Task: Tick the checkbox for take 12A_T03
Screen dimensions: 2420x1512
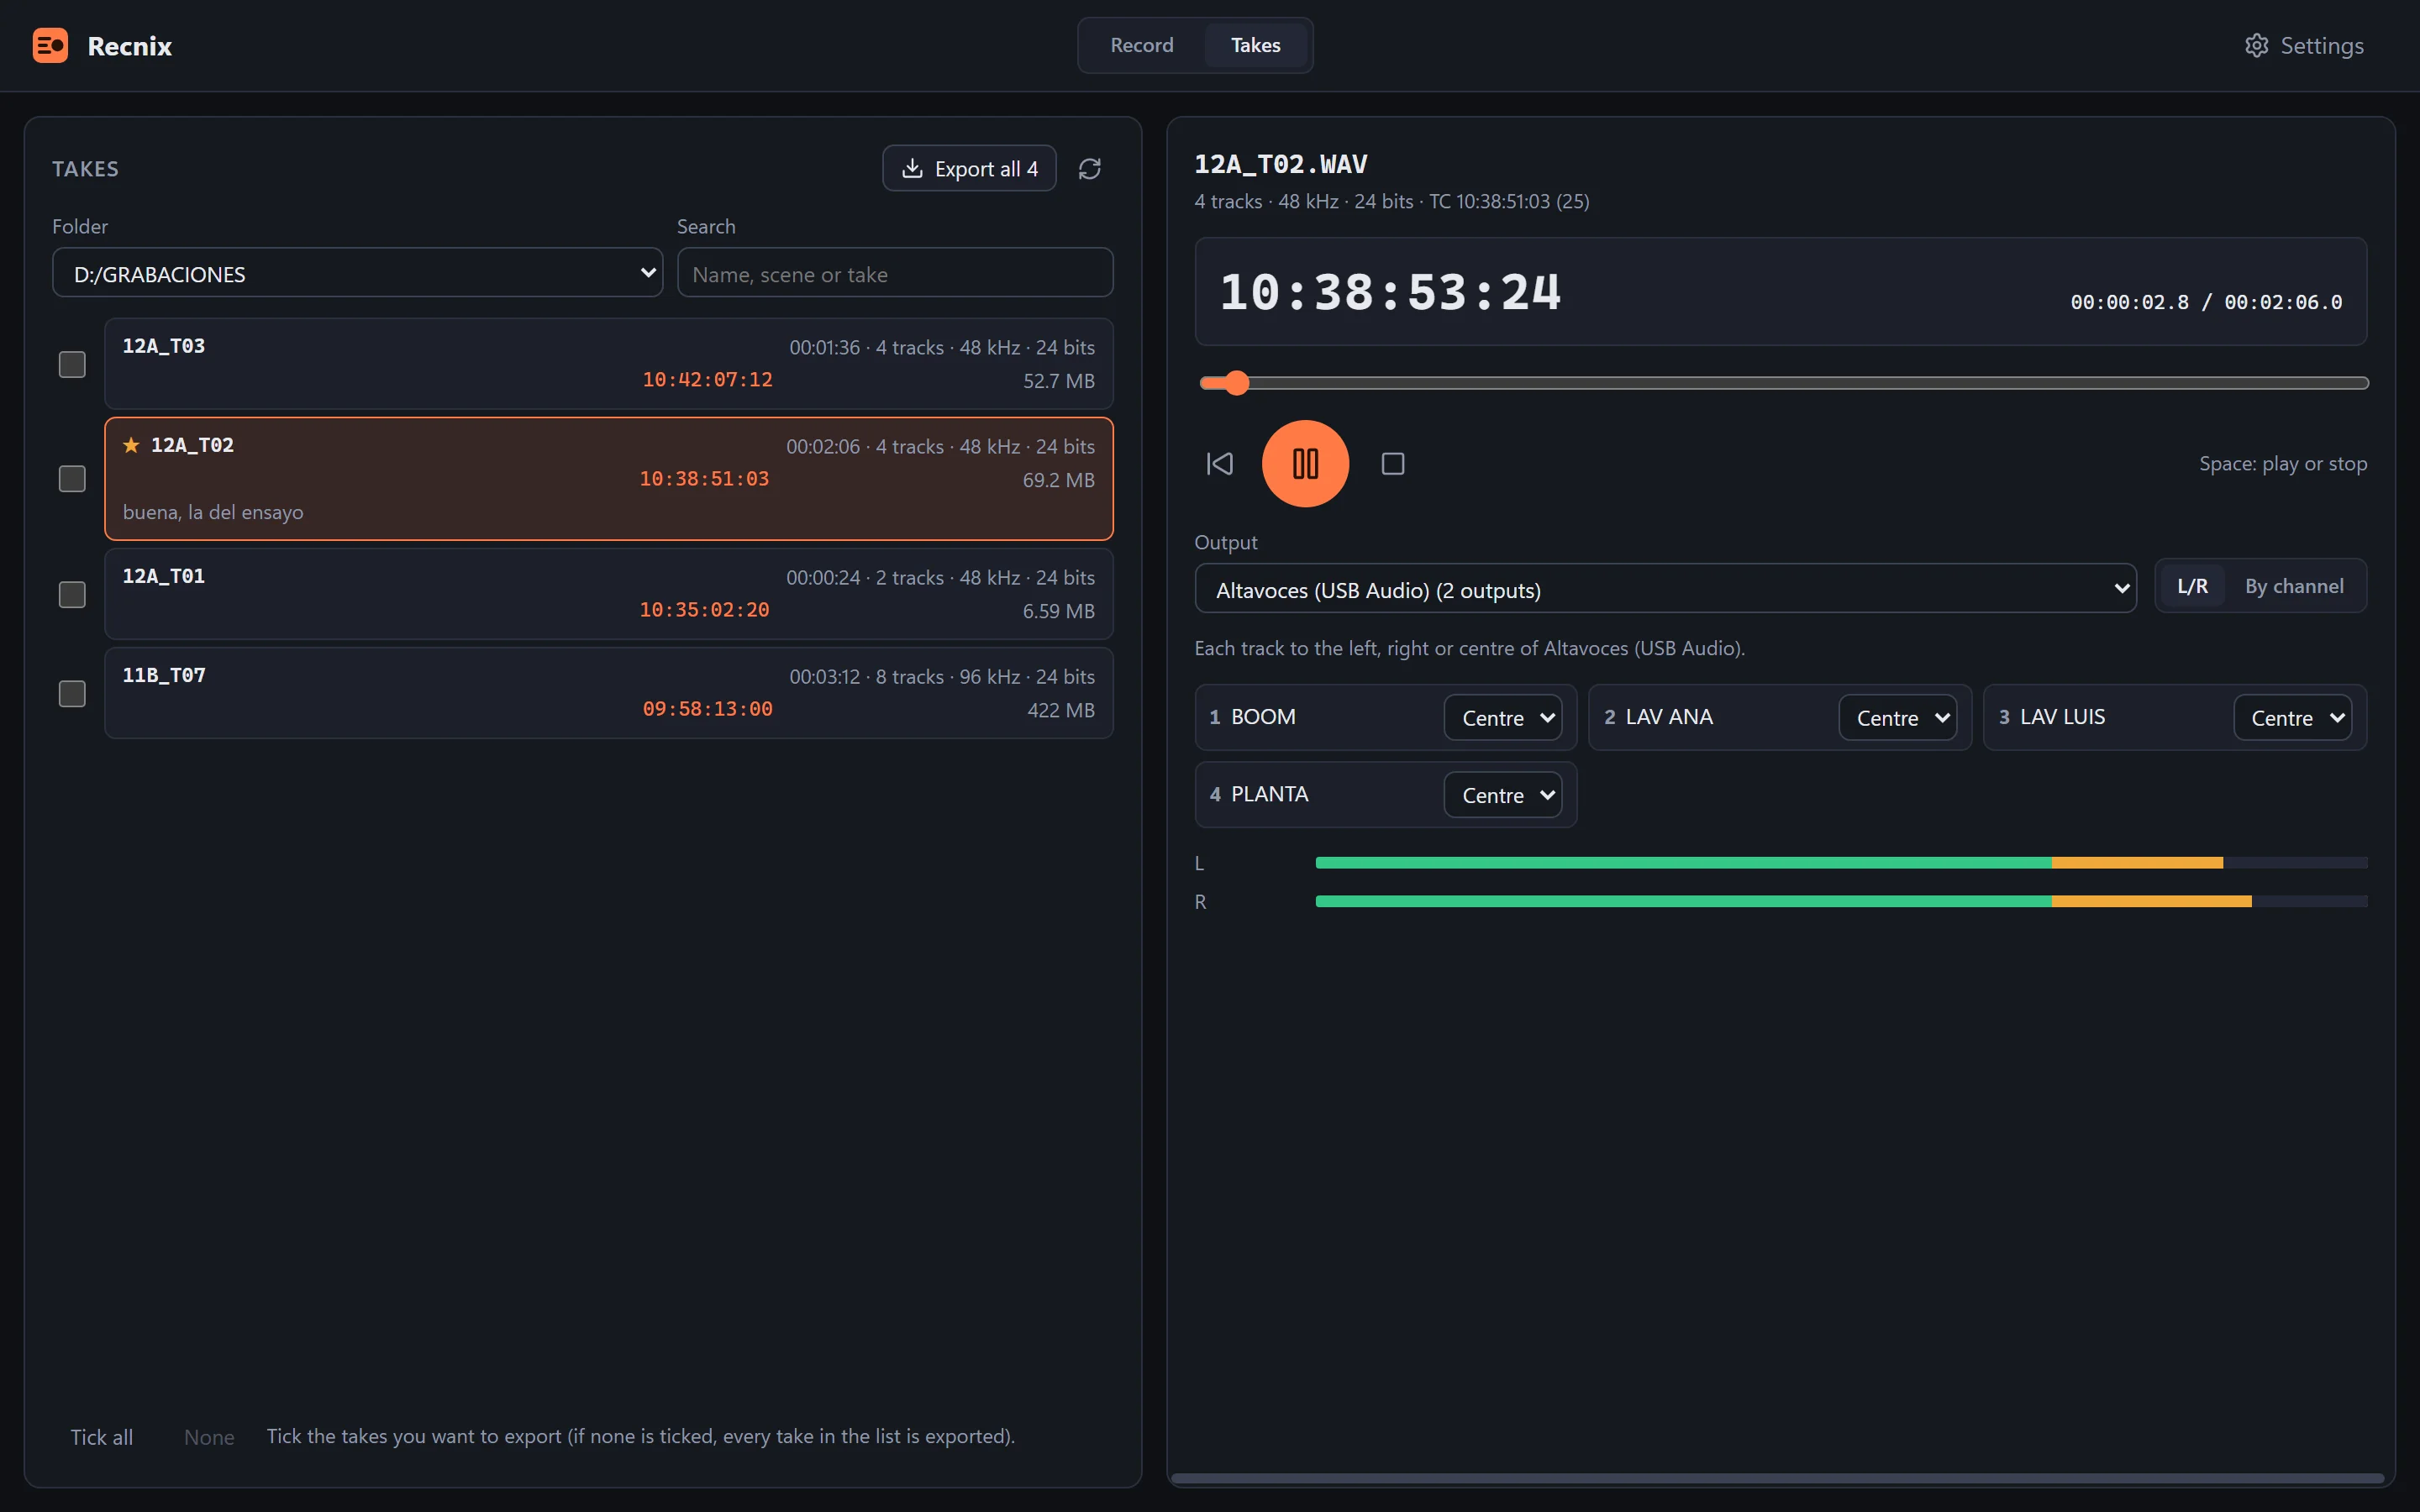Action: pos(72,364)
